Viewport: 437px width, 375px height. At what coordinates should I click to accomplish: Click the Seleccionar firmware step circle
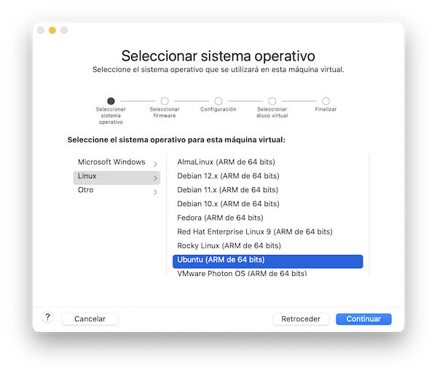(x=165, y=101)
